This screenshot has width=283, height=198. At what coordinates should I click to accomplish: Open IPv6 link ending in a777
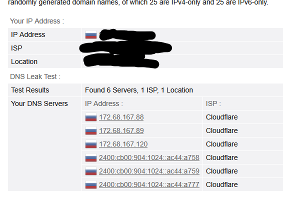[x=149, y=184]
